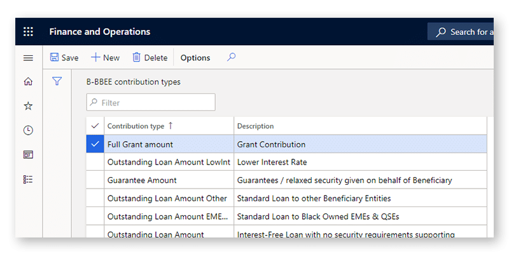Delete the selected contribution type

(x=150, y=58)
